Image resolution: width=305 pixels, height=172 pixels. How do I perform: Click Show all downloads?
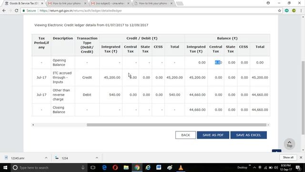pyautogui.click(x=288, y=157)
